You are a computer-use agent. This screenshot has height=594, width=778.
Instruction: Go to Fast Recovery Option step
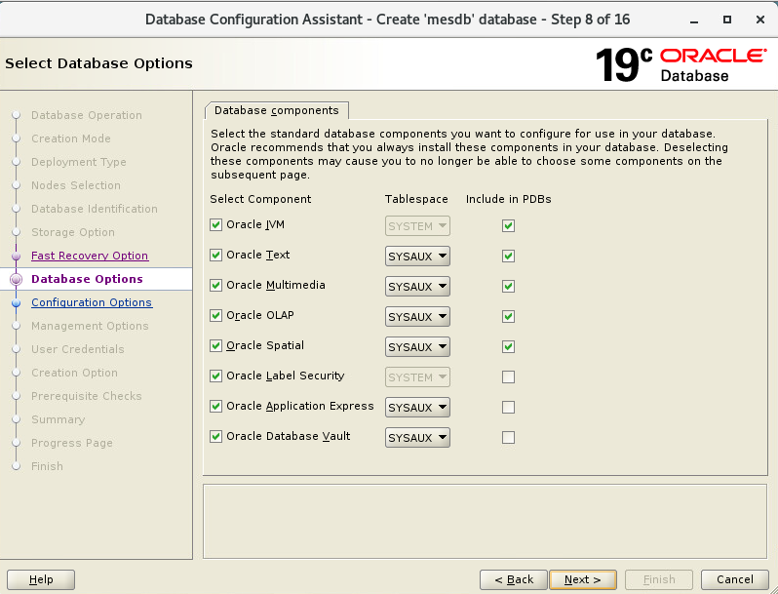(x=90, y=256)
